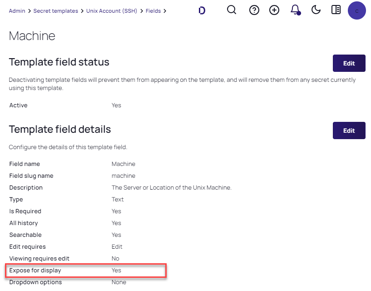The width and height of the screenshot is (371, 291).
Task: Click the chevron after Admin breadcrumb
Action: (x=29, y=11)
